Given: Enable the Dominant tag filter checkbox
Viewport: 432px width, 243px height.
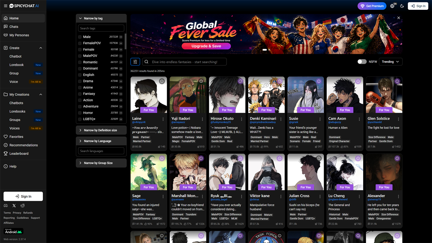Looking at the screenshot, I should (80, 69).
